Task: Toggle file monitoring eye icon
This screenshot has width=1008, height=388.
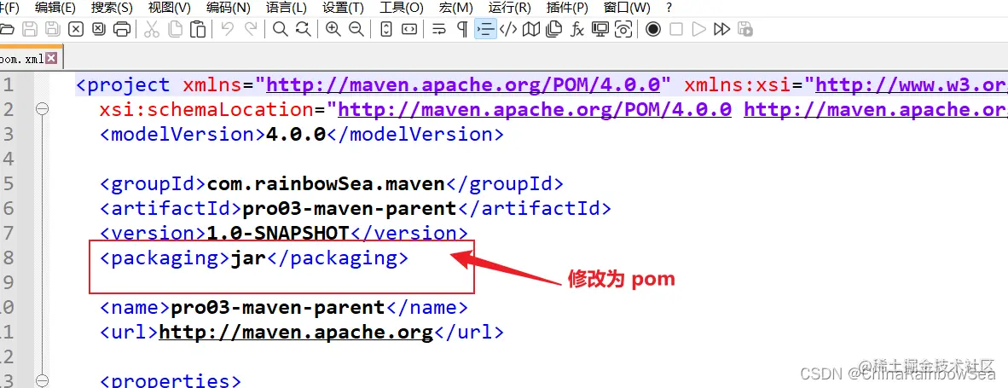Action: 623,30
